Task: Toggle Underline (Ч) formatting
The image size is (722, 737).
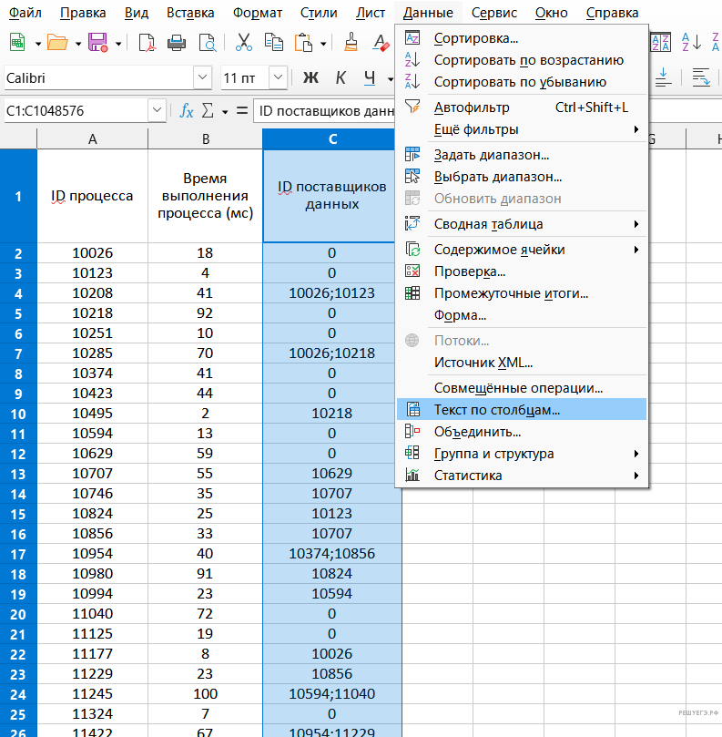Action: [x=370, y=77]
